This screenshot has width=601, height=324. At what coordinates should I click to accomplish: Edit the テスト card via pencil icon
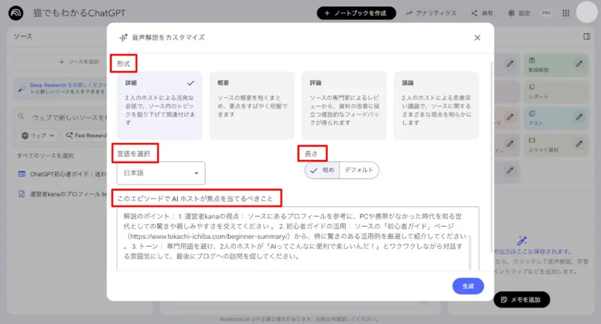click(579, 117)
